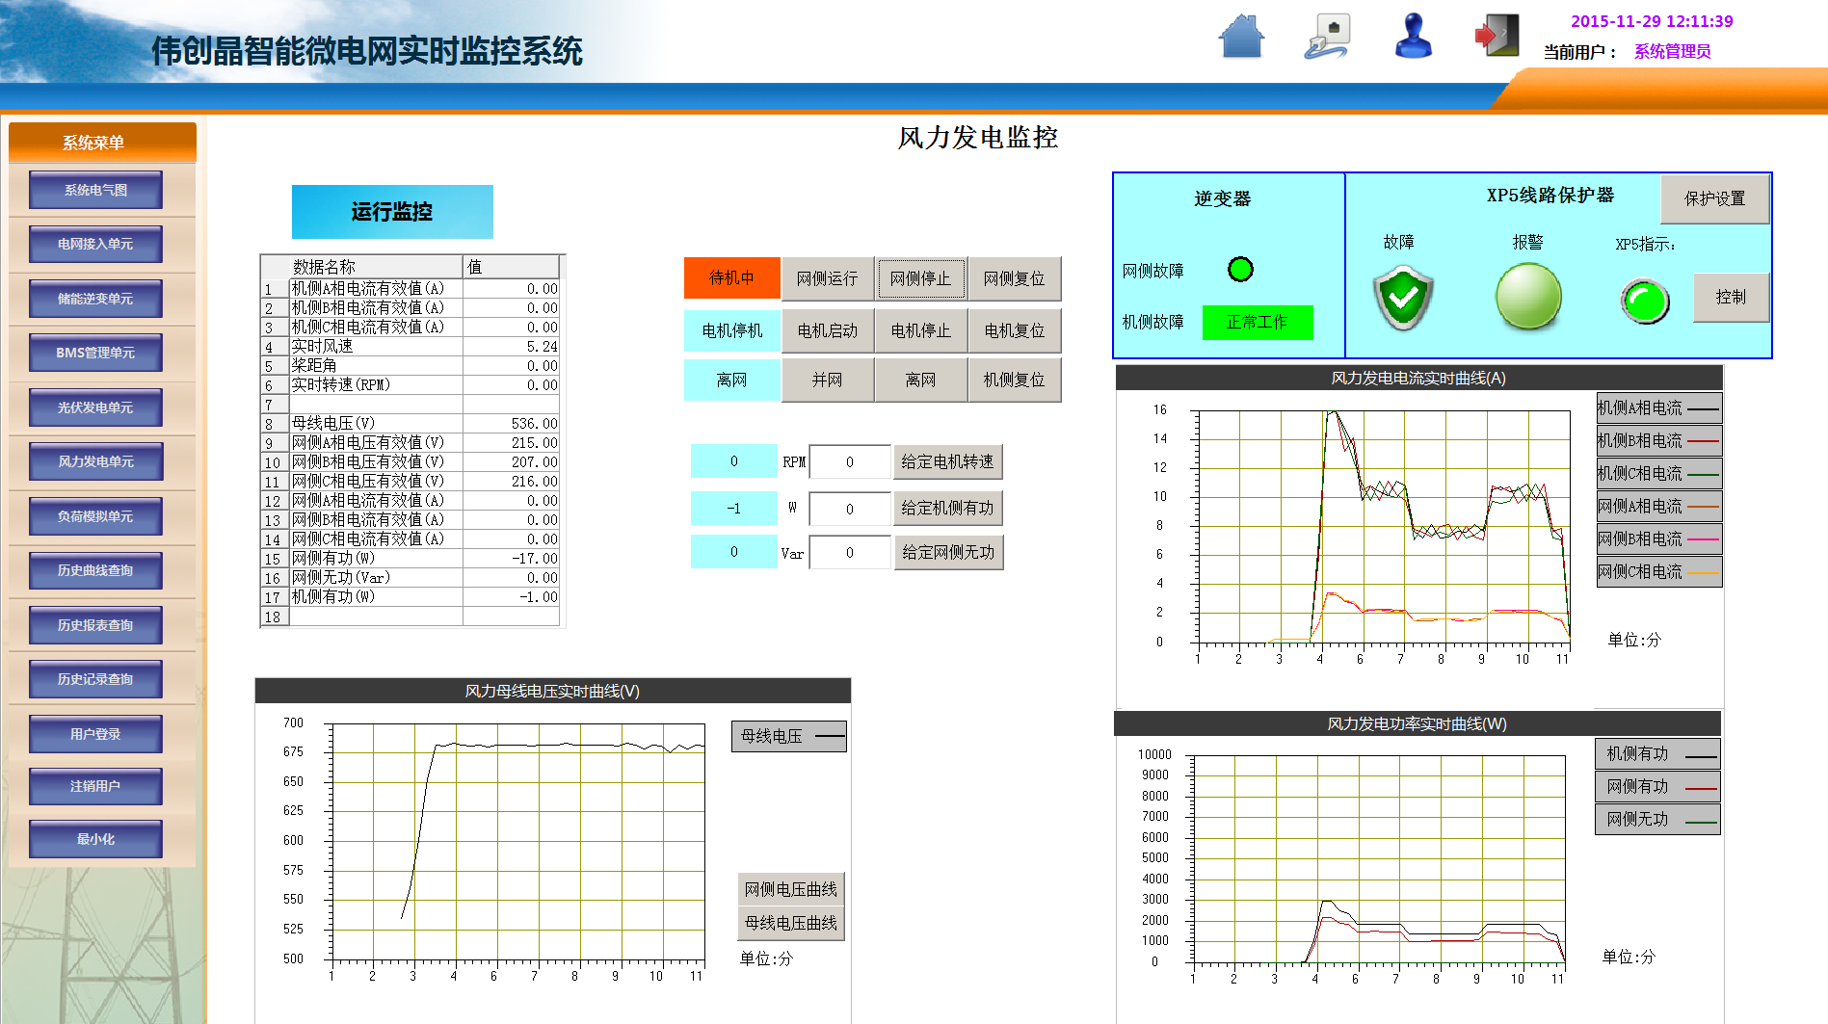Click the network computer connection icon
1828x1024 pixels.
[x=1328, y=37]
